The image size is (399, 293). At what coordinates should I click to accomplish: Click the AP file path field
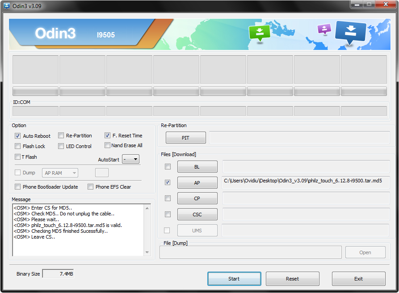click(x=306, y=182)
